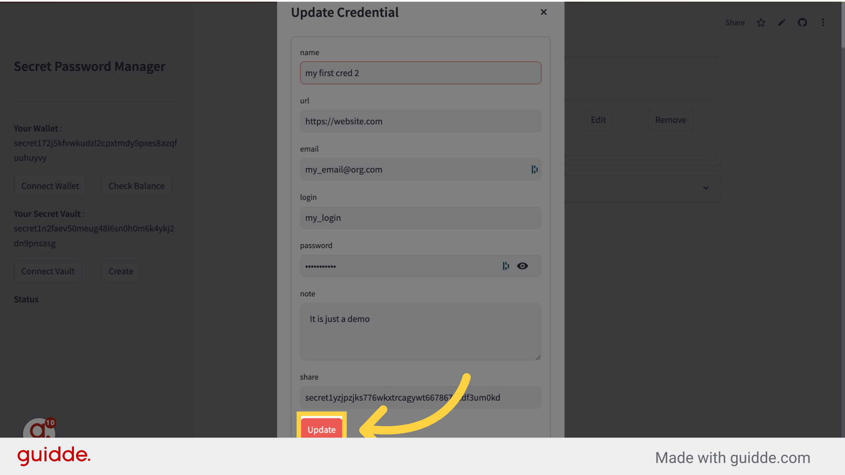Click the email field copy/generate icon

(535, 169)
